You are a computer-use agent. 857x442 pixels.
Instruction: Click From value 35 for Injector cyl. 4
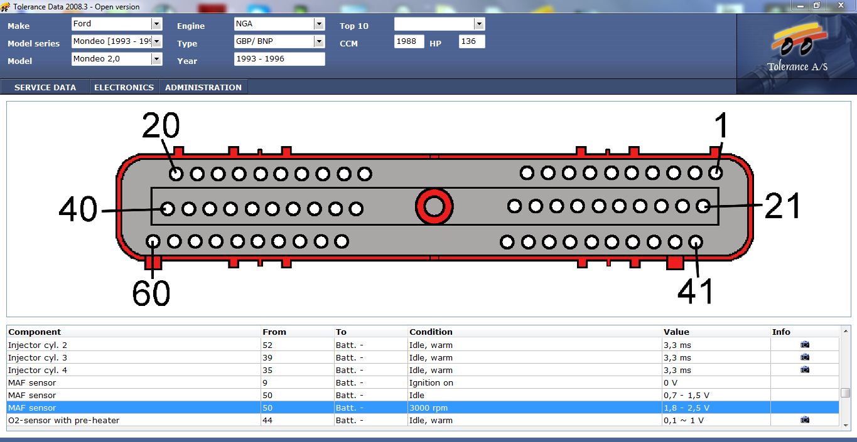298,370
